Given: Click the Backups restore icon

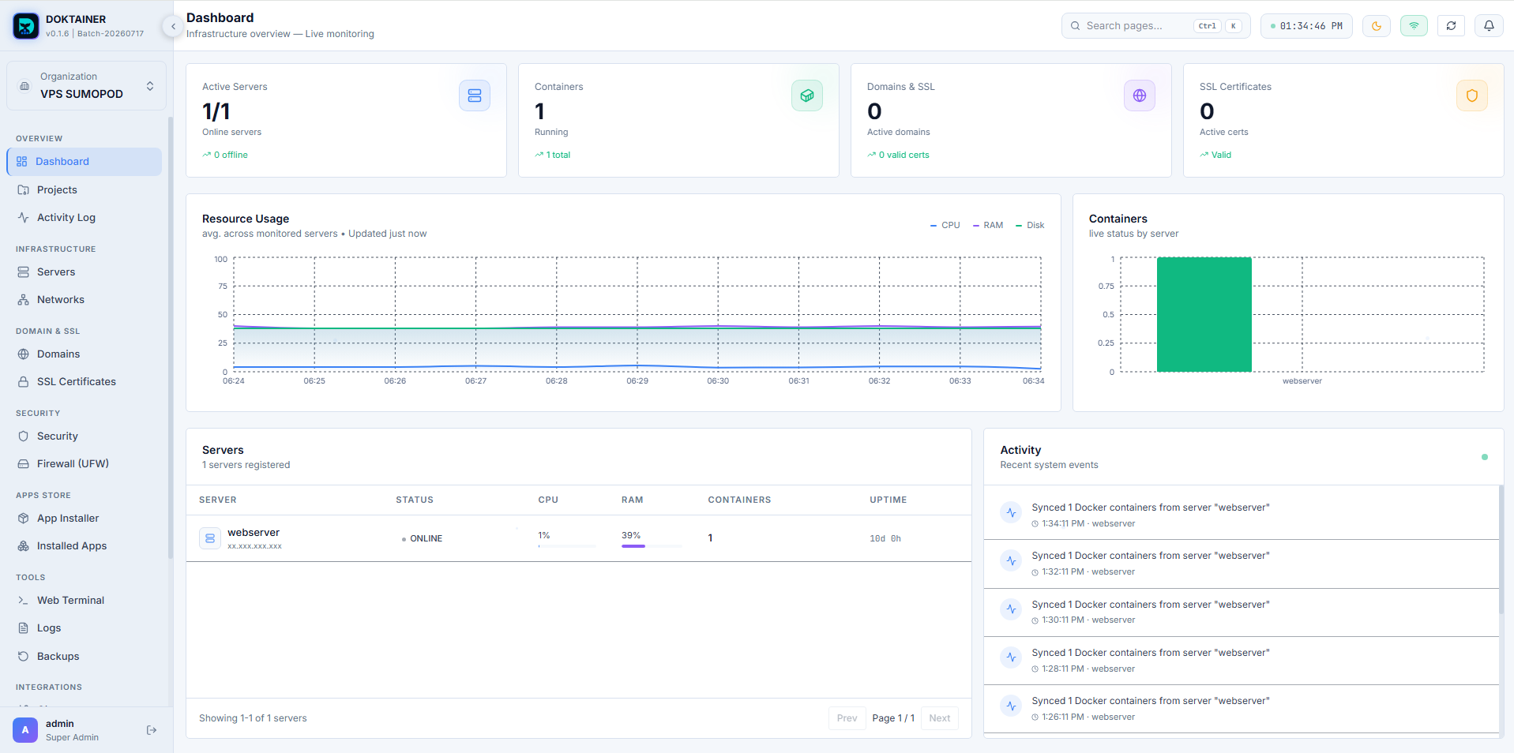Looking at the screenshot, I should pos(24,656).
